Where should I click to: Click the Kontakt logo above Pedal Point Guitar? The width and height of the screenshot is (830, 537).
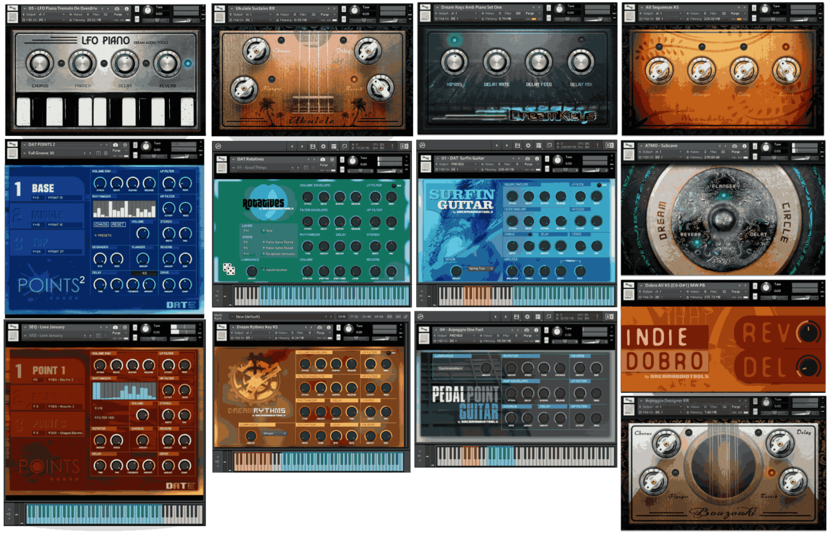pos(422,316)
